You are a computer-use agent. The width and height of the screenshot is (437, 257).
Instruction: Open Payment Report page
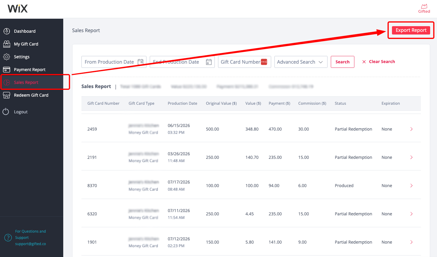(30, 70)
